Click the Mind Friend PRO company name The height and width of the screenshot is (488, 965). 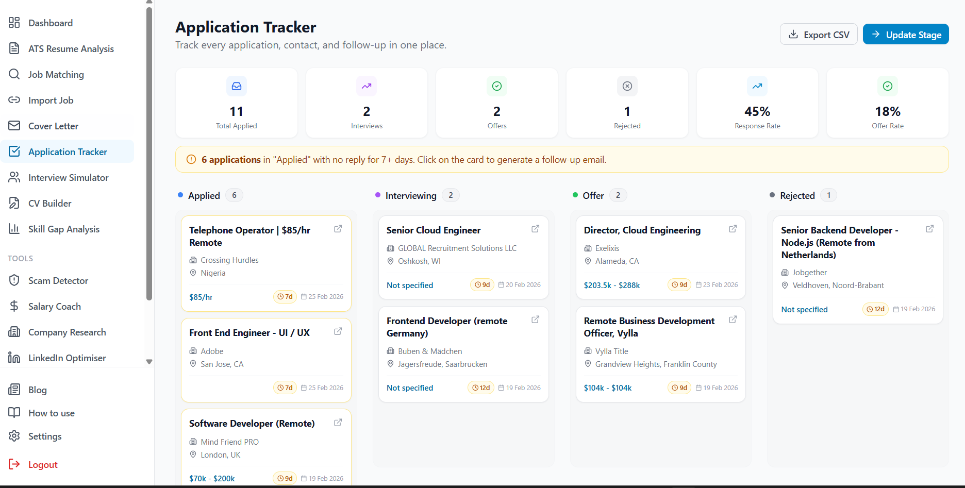[x=230, y=442]
